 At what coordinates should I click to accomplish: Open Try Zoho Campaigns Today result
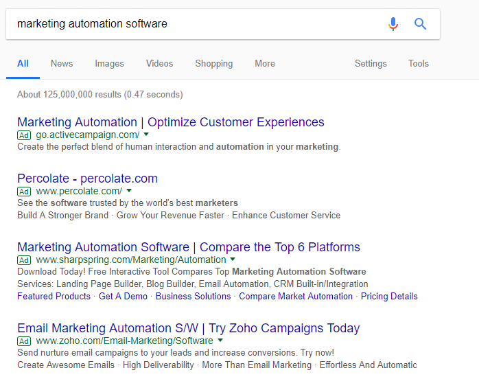[x=189, y=328]
